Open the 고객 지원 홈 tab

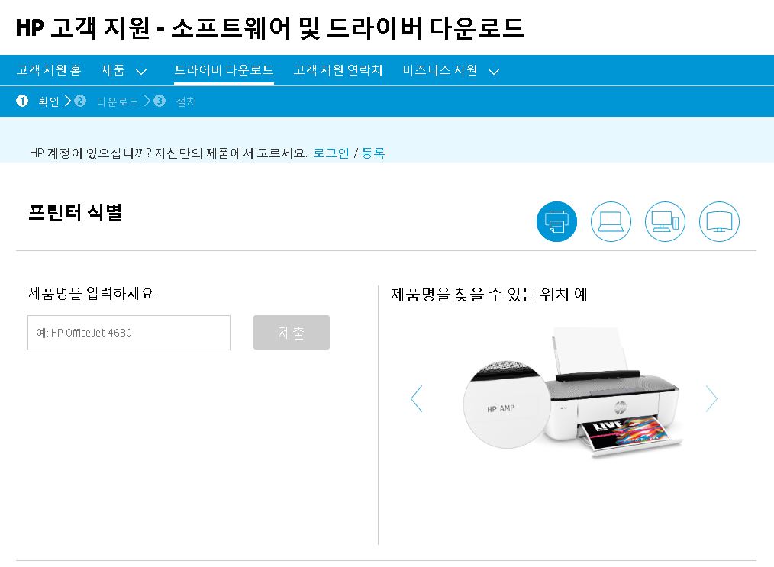(49, 70)
